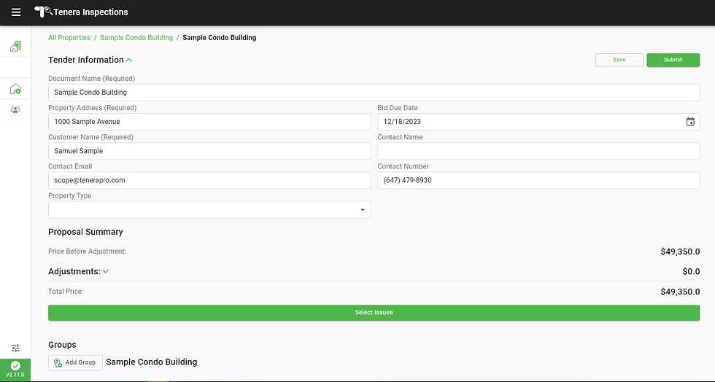This screenshot has height=382, width=715.
Task: Open the Bid Due Date calendar picker
Action: pyautogui.click(x=690, y=122)
